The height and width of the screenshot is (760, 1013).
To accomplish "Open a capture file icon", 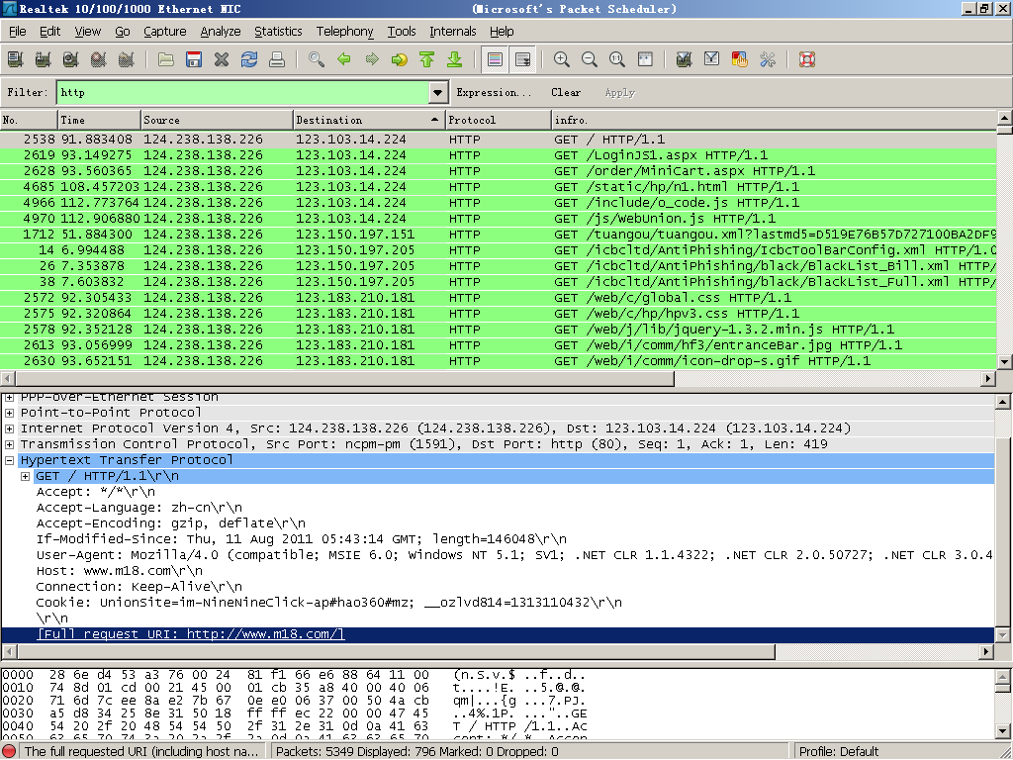I will [166, 59].
